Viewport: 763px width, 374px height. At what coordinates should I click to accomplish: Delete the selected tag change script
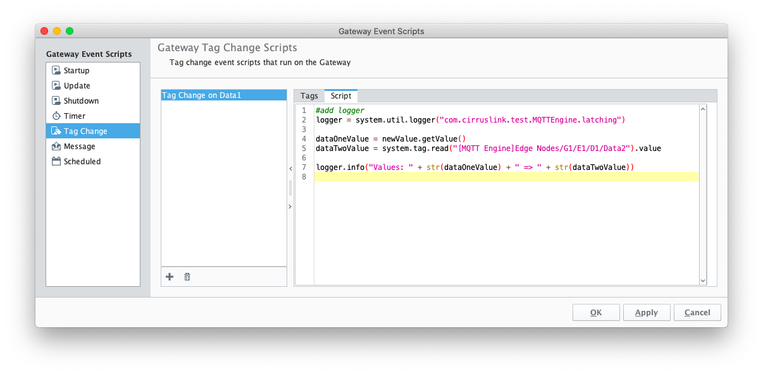coord(187,277)
